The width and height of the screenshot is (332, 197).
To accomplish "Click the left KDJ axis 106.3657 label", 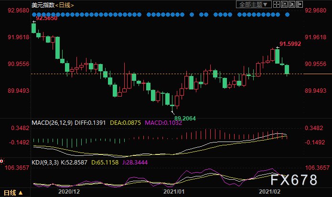I will (17, 168).
